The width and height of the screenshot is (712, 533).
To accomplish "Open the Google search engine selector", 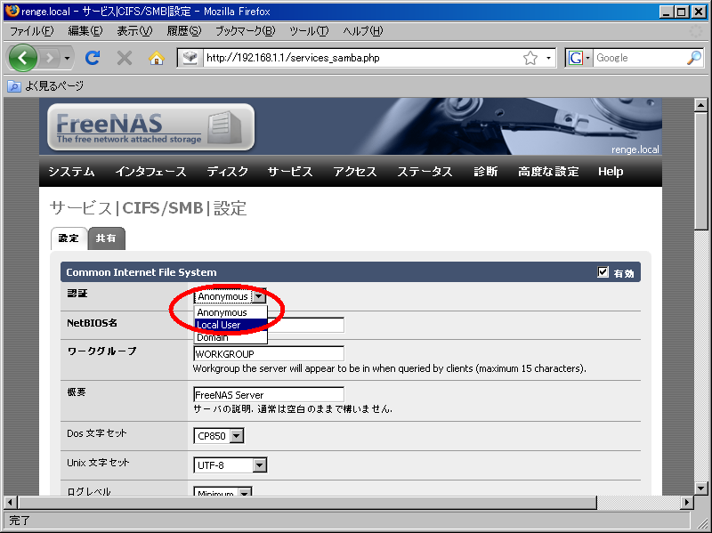I will click(x=578, y=58).
